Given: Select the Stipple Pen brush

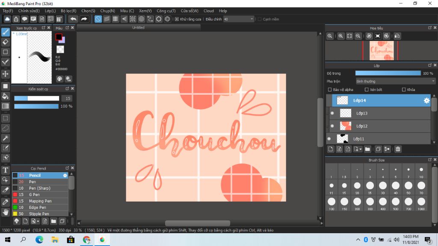Looking at the screenshot, I should click(40, 214).
